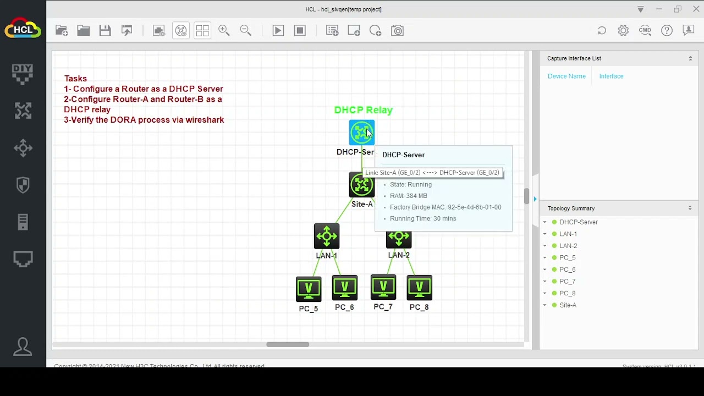Select the Router device sidebar category
Image resolution: width=704 pixels, height=396 pixels.
pyautogui.click(x=23, y=111)
